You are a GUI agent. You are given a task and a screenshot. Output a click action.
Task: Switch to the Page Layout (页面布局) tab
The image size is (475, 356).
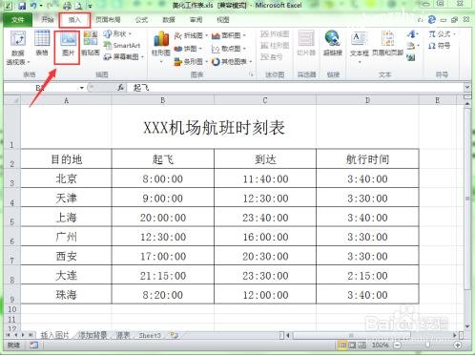pyautogui.click(x=108, y=20)
